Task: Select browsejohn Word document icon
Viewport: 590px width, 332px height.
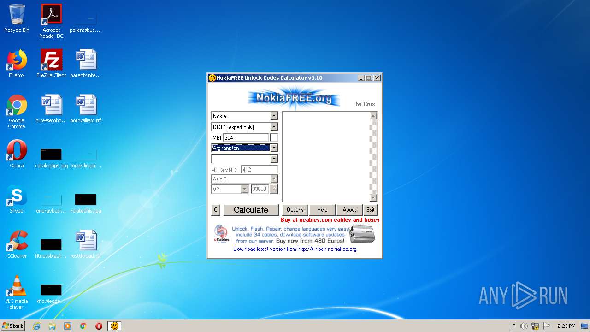Action: point(51,109)
